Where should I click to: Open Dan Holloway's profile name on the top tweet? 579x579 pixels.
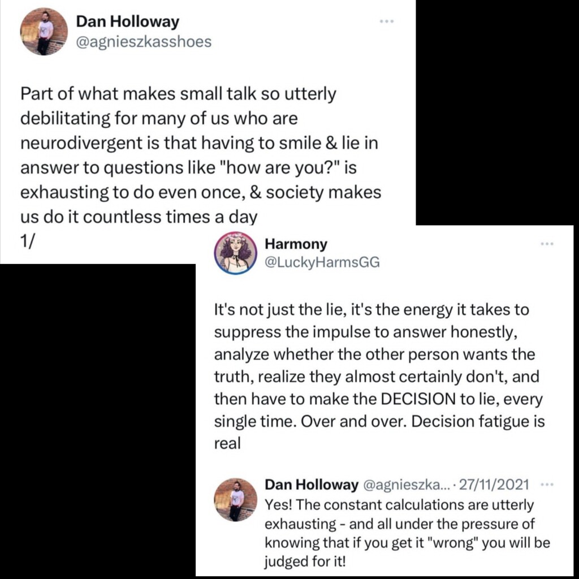[127, 22]
